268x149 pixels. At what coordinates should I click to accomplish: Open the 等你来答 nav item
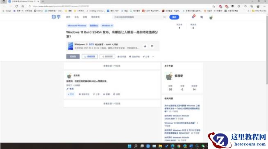click(x=95, y=17)
